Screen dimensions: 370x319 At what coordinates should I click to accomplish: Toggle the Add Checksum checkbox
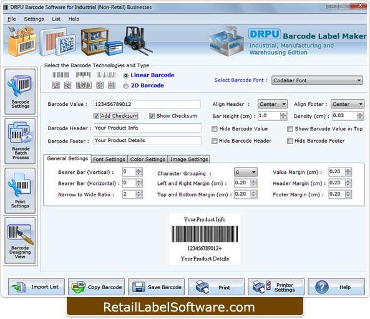(96, 116)
